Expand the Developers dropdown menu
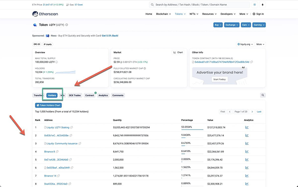298x187 pixels. pyautogui.click(x=228, y=14)
